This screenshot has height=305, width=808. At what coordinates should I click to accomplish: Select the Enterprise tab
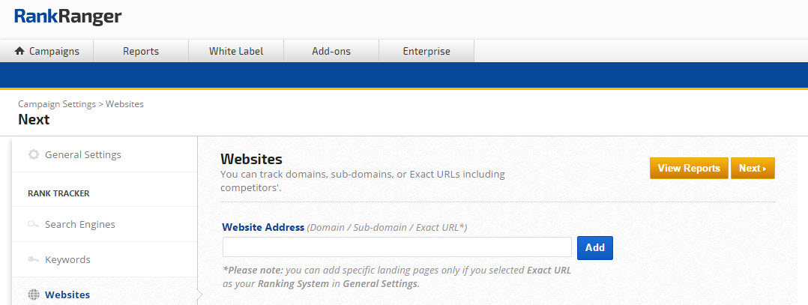(426, 52)
